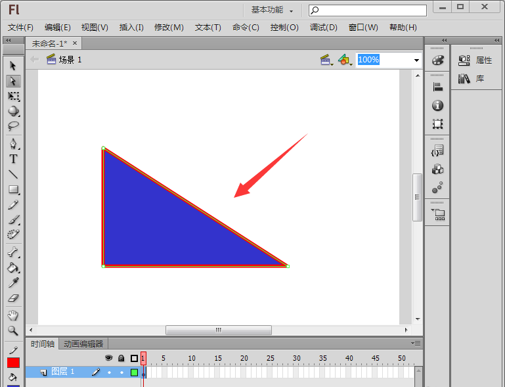505x387 pixels.
Task: Open the 库 library panel
Action: coord(472,79)
